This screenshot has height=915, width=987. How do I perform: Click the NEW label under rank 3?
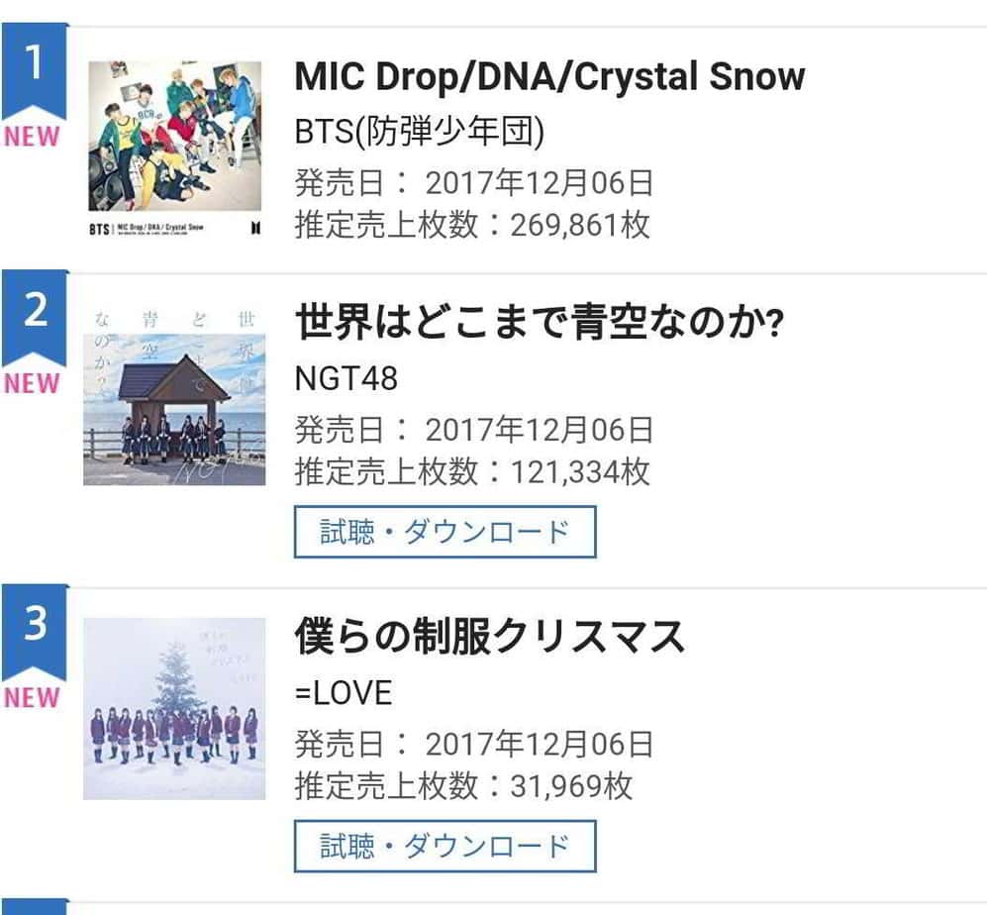[32, 698]
